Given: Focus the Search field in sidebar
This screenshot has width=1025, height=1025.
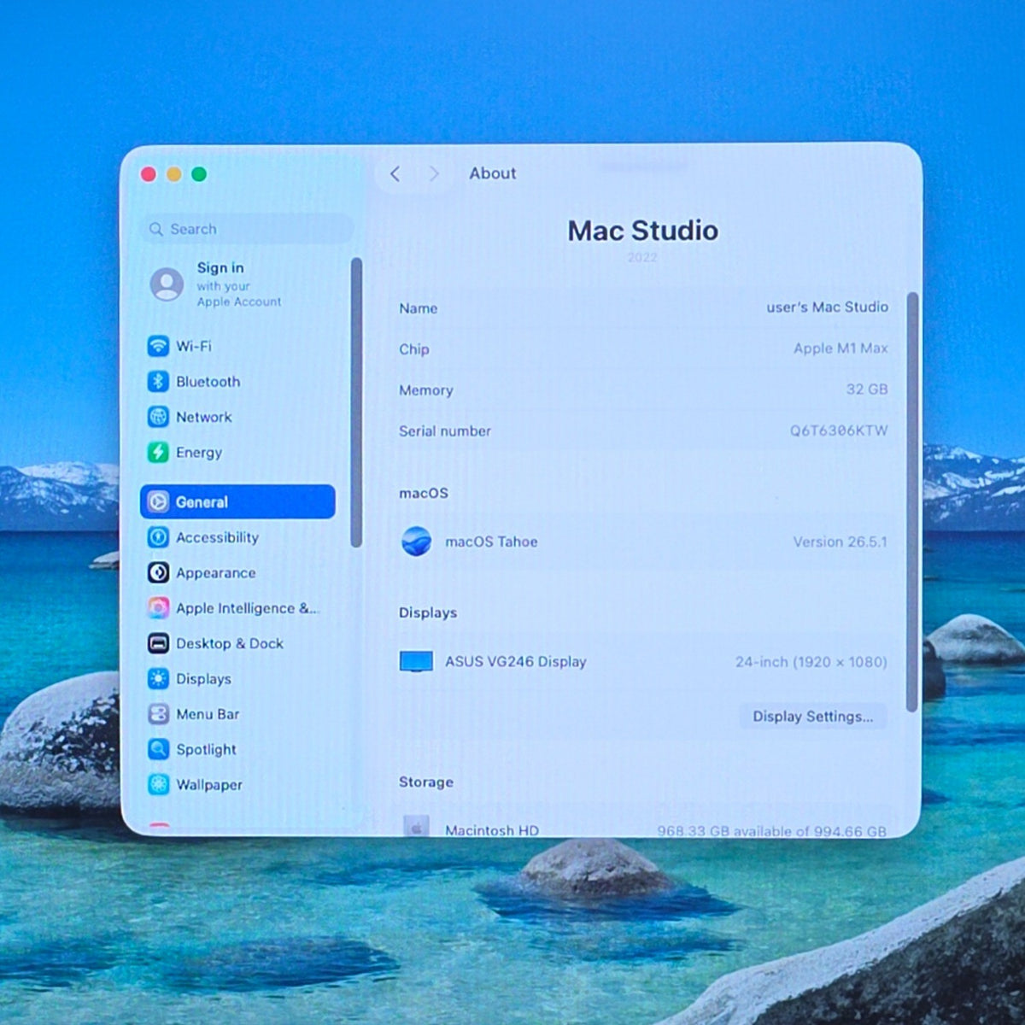Looking at the screenshot, I should click(x=247, y=229).
